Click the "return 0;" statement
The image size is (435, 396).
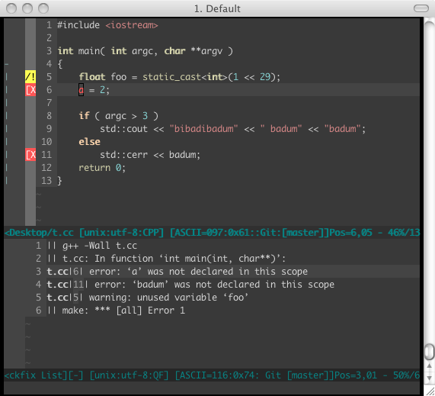click(102, 168)
